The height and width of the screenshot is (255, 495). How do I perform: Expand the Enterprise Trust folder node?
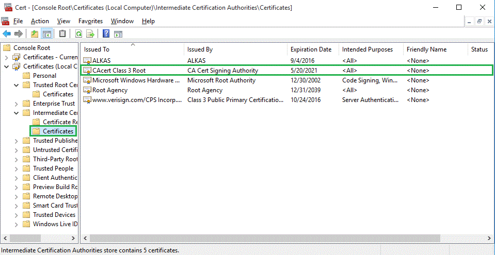(17, 104)
